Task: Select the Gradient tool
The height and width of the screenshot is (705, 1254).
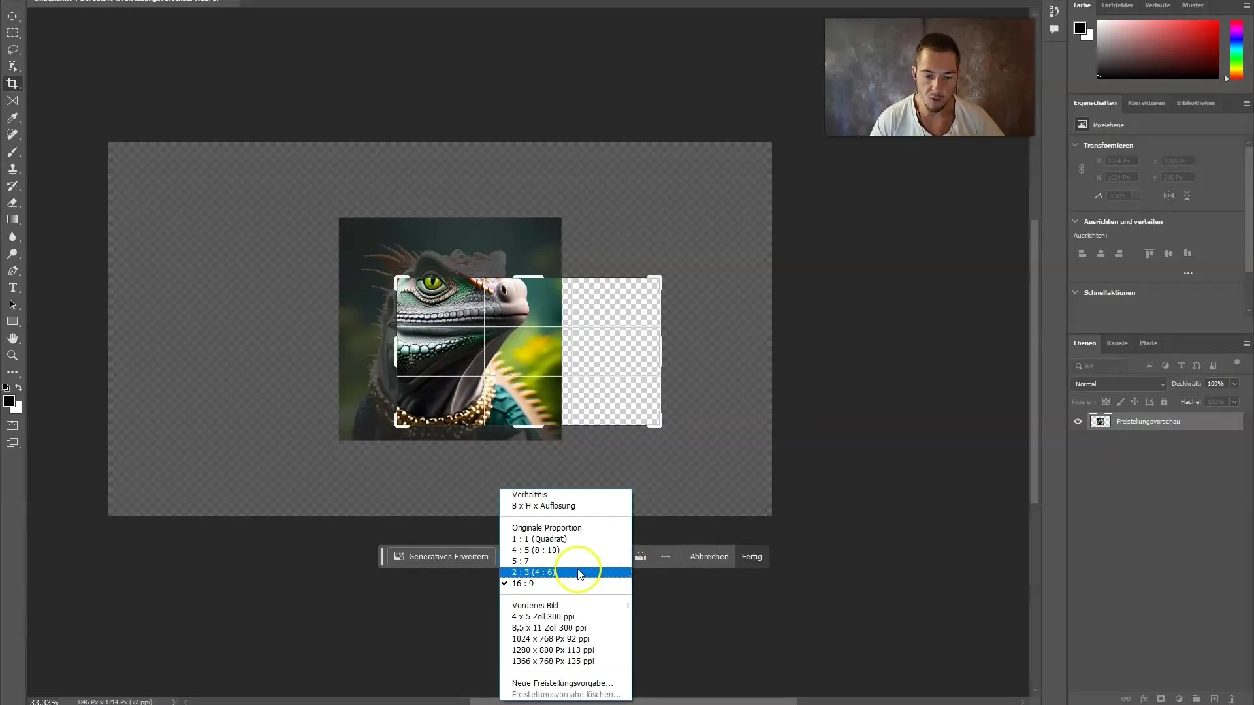Action: click(12, 219)
